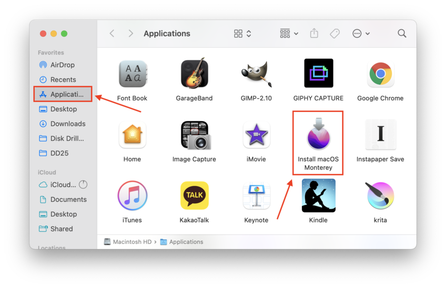
Task: Click the iCloud storage progress indicator
Action: point(83,185)
